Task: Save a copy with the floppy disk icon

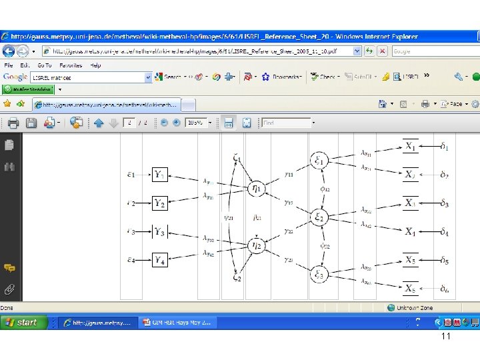Action: (31, 123)
